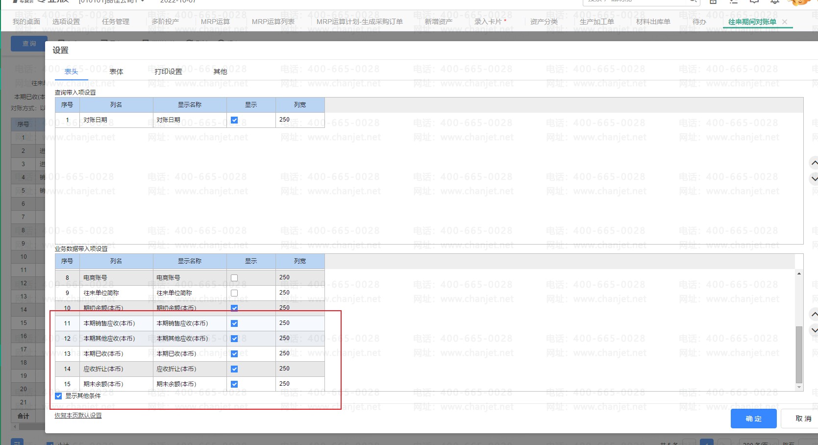Edit 显示名称 field reading 电商账号
The width and height of the screenshot is (818, 445).
(x=190, y=278)
